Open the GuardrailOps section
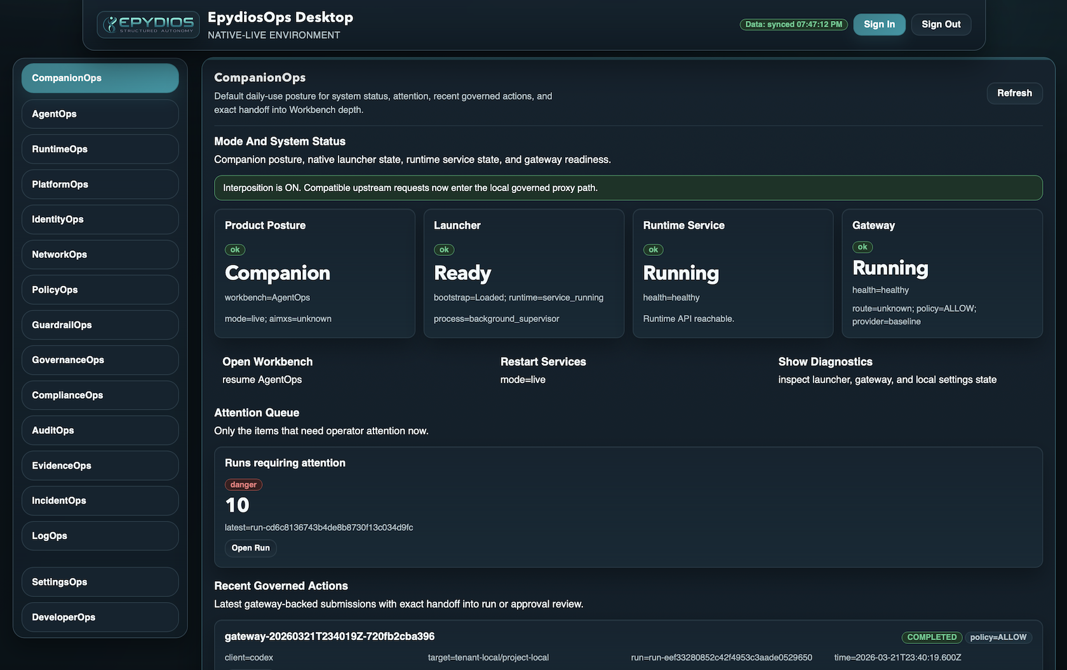This screenshot has height=670, width=1067. [x=100, y=325]
